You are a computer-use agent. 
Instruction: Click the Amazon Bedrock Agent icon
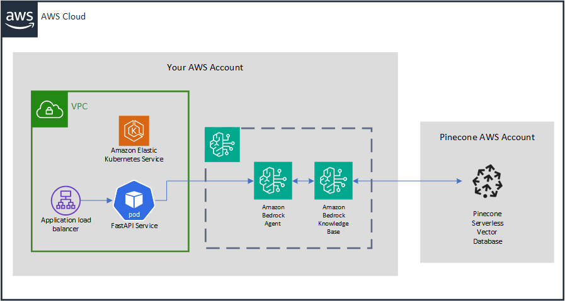(273, 181)
